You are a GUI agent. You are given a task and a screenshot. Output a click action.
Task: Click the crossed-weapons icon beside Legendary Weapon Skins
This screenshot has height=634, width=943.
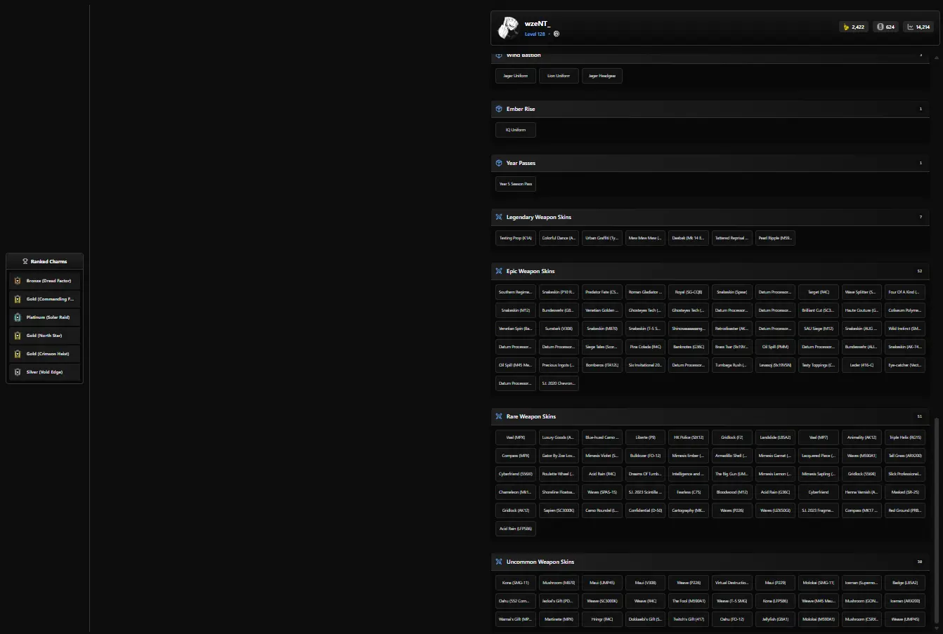pyautogui.click(x=499, y=217)
